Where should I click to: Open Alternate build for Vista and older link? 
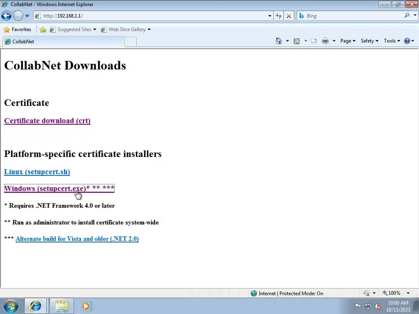click(x=77, y=239)
